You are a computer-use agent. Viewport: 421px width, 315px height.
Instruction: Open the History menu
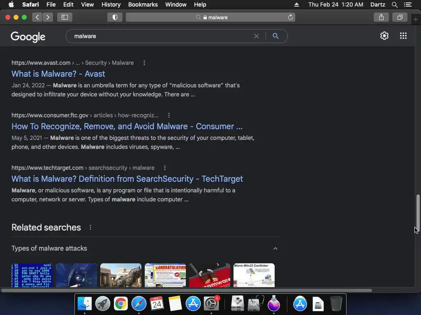pos(111,5)
